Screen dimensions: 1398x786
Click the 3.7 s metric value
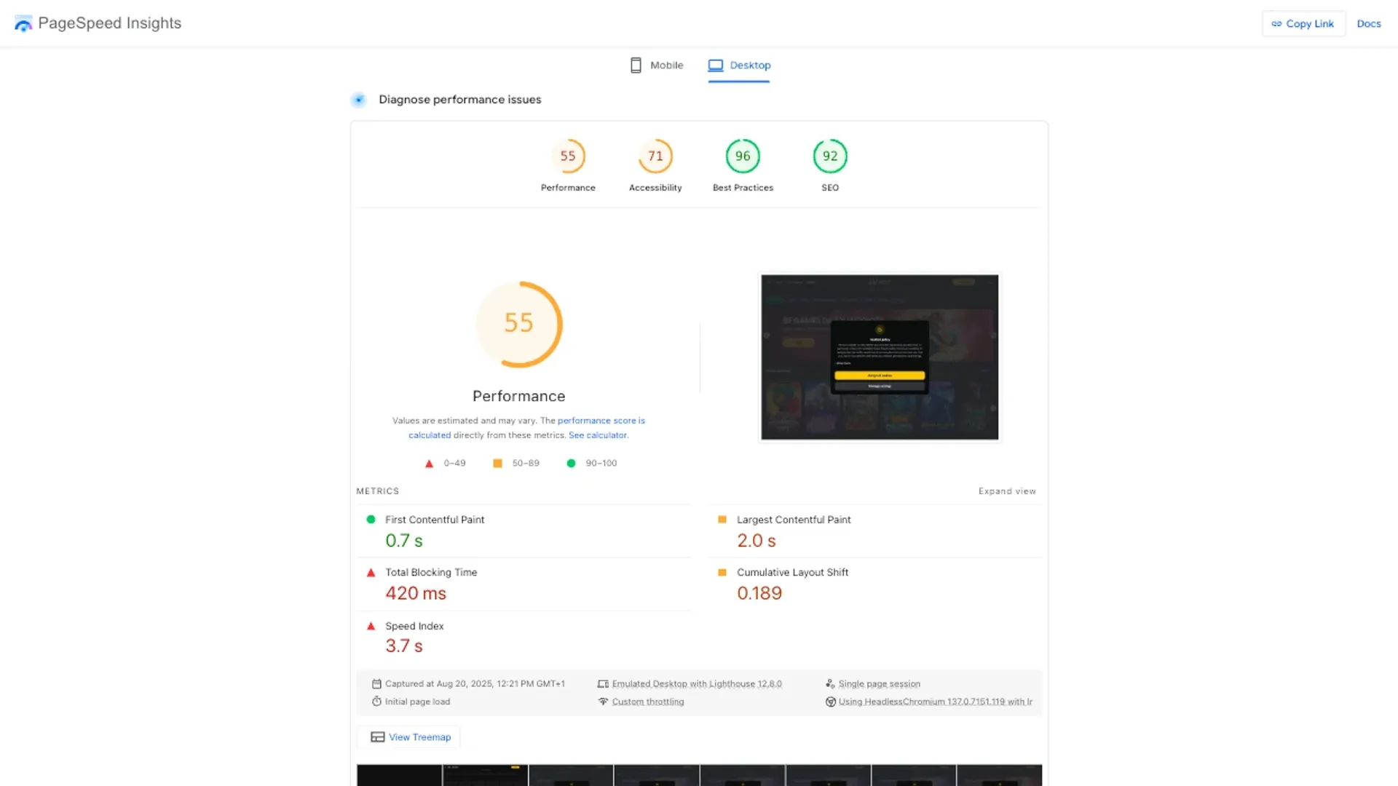click(x=404, y=646)
